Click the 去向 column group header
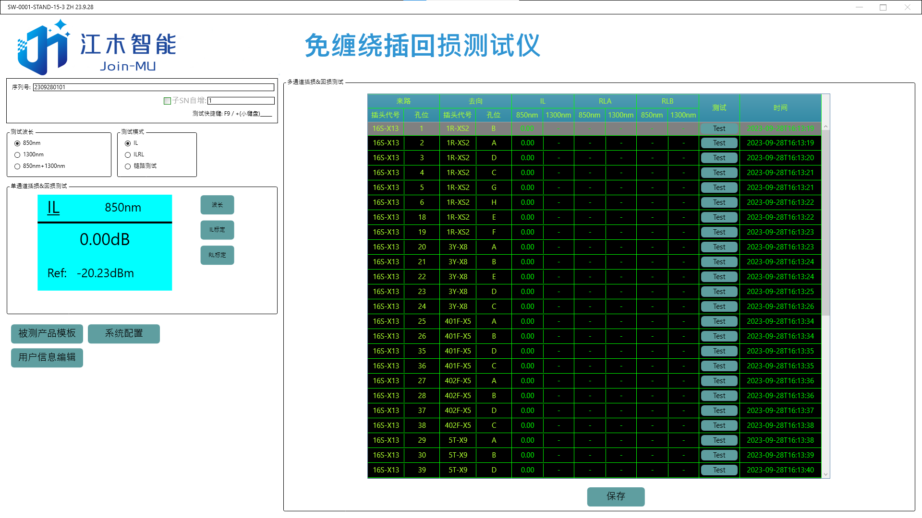922x518 pixels. [x=475, y=101]
